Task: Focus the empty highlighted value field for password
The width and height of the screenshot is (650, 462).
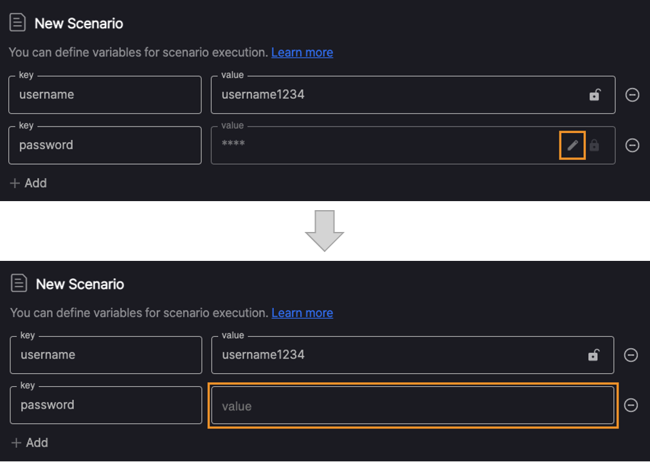Action: [x=413, y=405]
